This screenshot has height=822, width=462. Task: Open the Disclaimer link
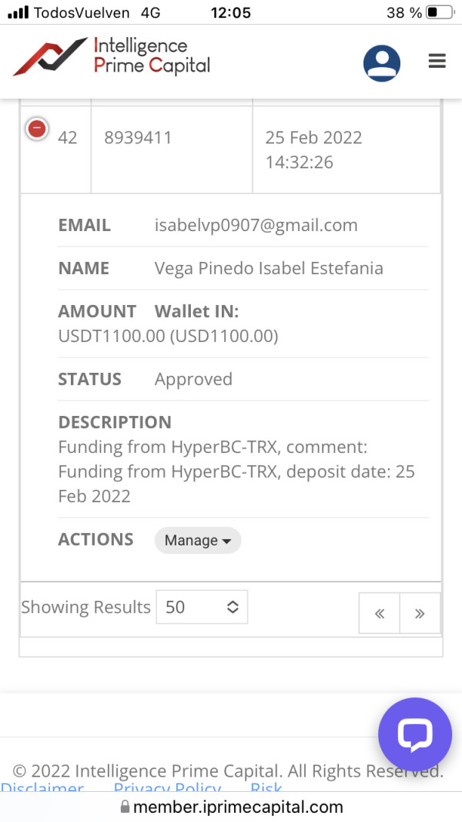[x=42, y=789]
